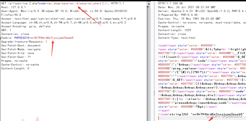Click the '/[^\W]+\((?R)?\)/' regex line
This screenshot has height=121, width=246.
coord(202,72)
